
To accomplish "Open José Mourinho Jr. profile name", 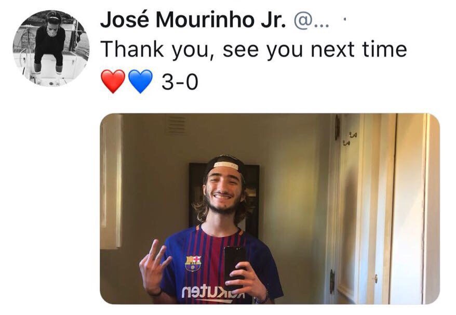I will (x=193, y=20).
